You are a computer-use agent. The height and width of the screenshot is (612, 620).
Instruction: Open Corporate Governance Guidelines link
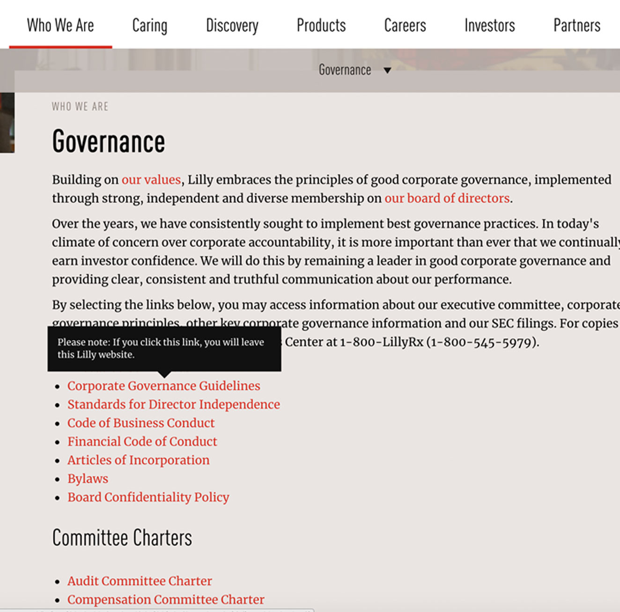coord(163,386)
